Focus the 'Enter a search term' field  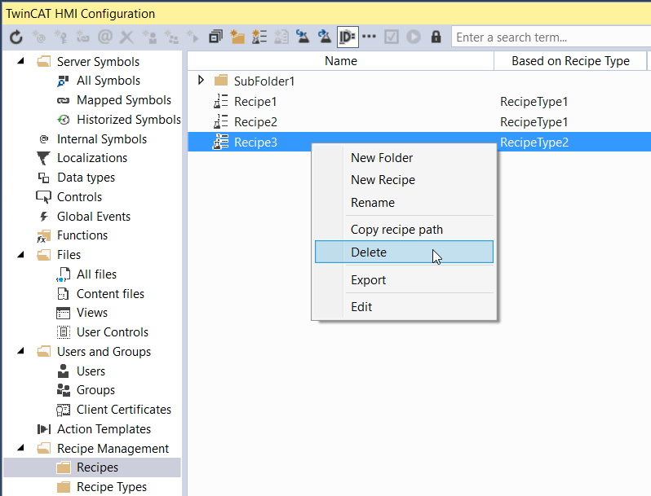551,37
